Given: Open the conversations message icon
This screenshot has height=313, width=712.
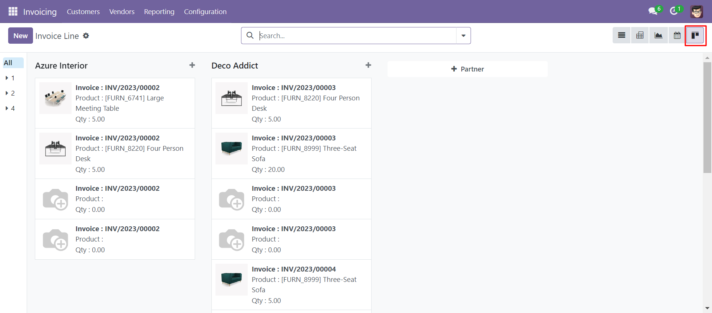Looking at the screenshot, I should (653, 11).
